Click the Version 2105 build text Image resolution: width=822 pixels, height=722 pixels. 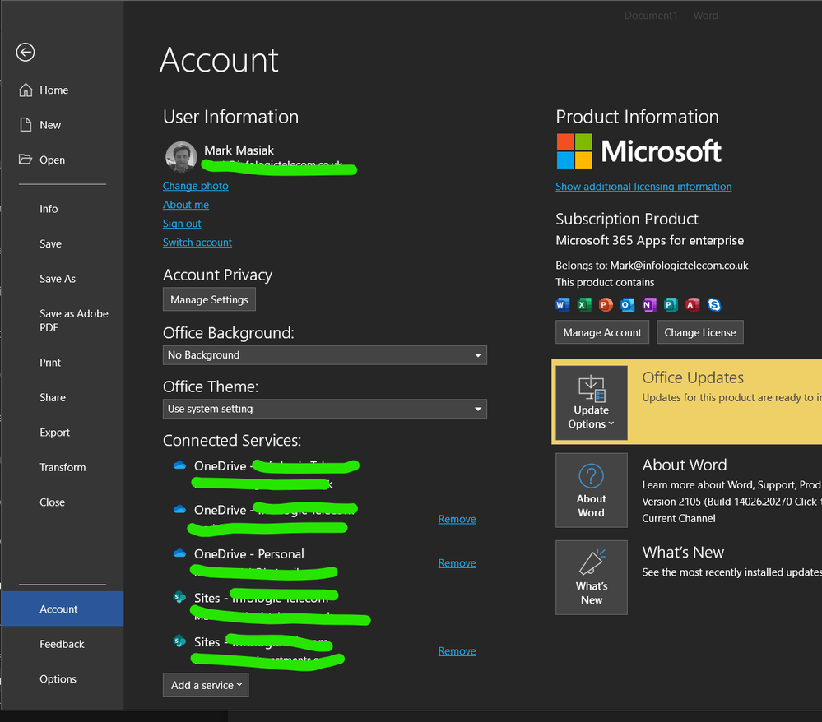731,502
